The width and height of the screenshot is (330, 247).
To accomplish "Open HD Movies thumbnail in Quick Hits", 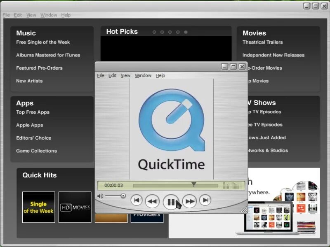I will coord(75,207).
